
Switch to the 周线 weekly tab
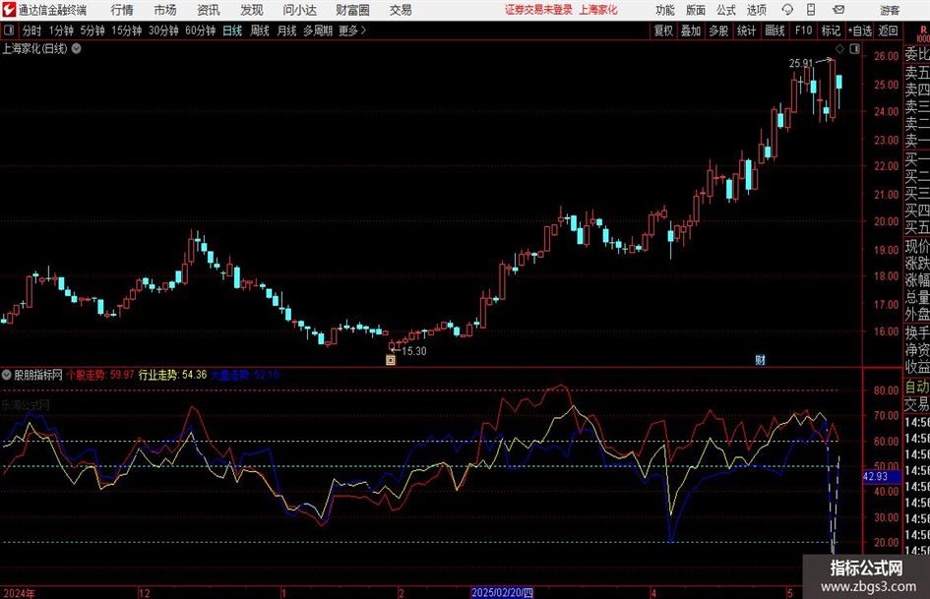pos(259,30)
